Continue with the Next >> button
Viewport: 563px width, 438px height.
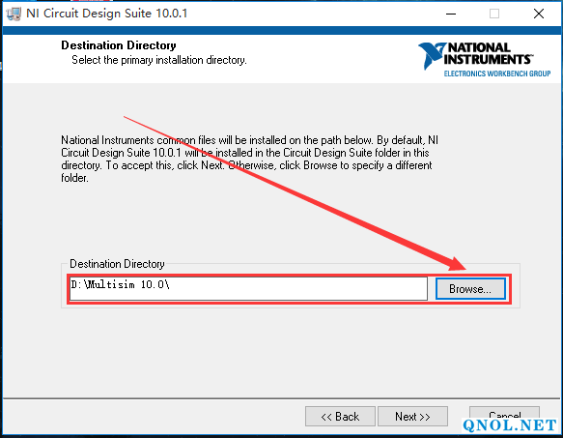[x=412, y=417]
